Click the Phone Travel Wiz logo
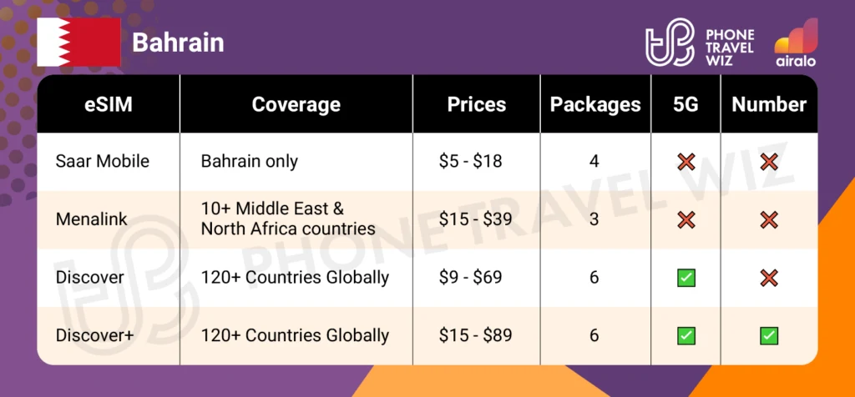This screenshot has width=855, height=397. tap(700, 40)
